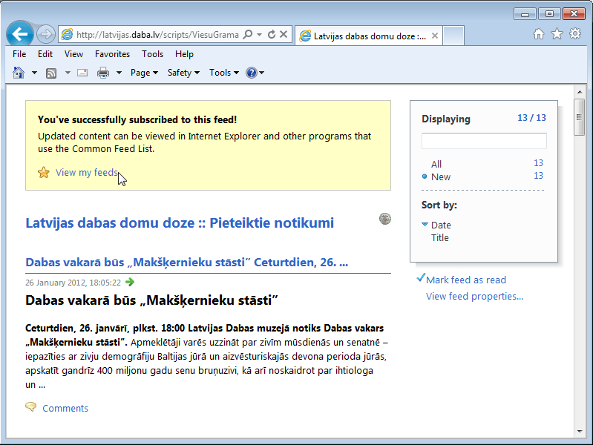593x445 pixels.
Task: Expand the feeds button dropdown arrow
Action: 68,73
